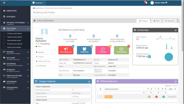The height and width of the screenshot is (104, 184).
Task: Refresh the RFM-активность panel
Action: [175, 82]
